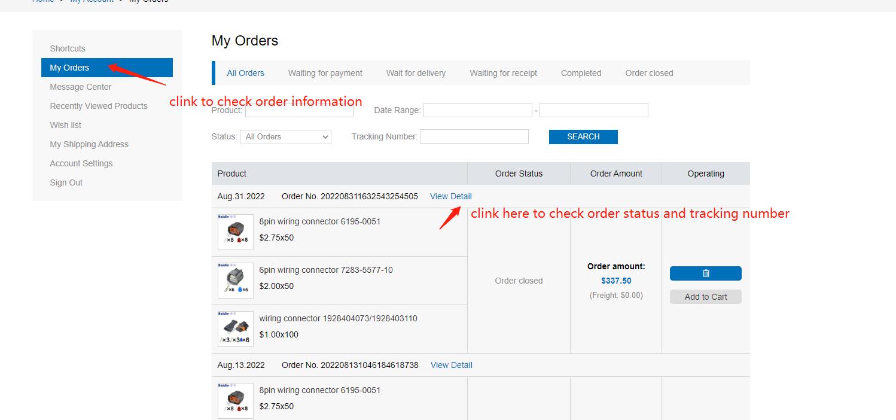View Detail for order dated Aug.31.2022
Screen dimensions: 896x420
[450, 196]
